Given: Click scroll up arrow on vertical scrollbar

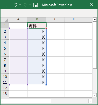Looking at the screenshot, I should click(95, 19).
